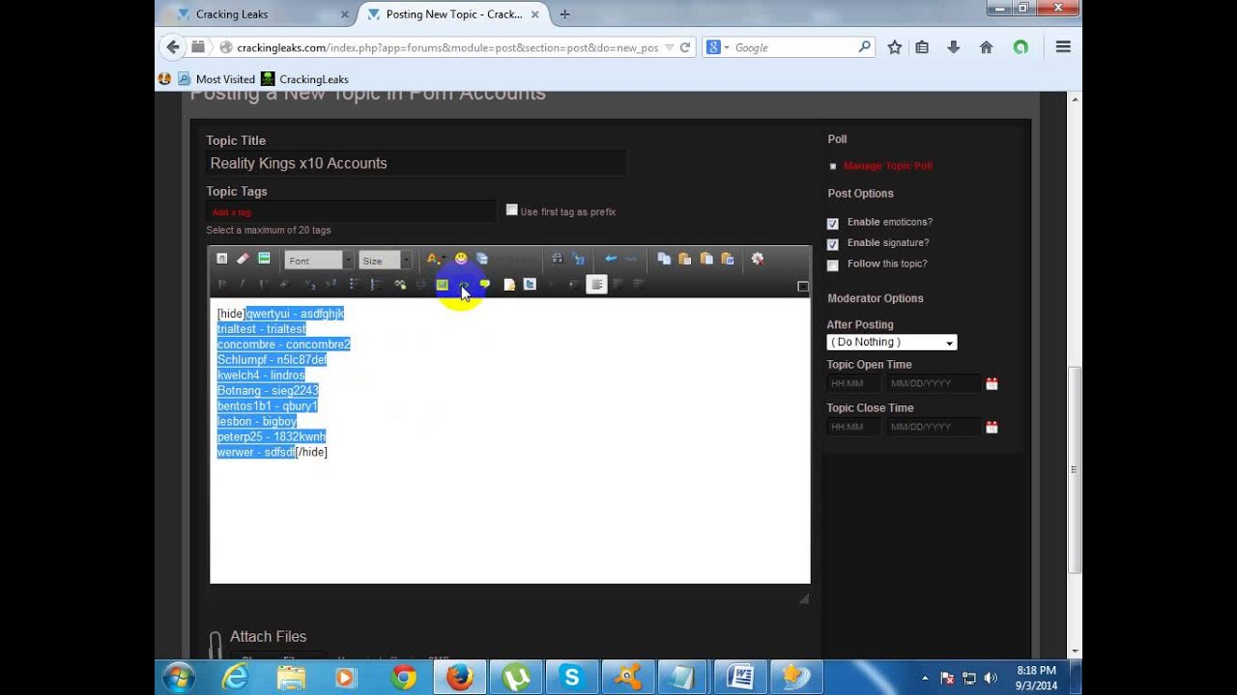Apply subscript formatting
Image resolution: width=1237 pixels, height=695 pixels.
pyautogui.click(x=310, y=284)
